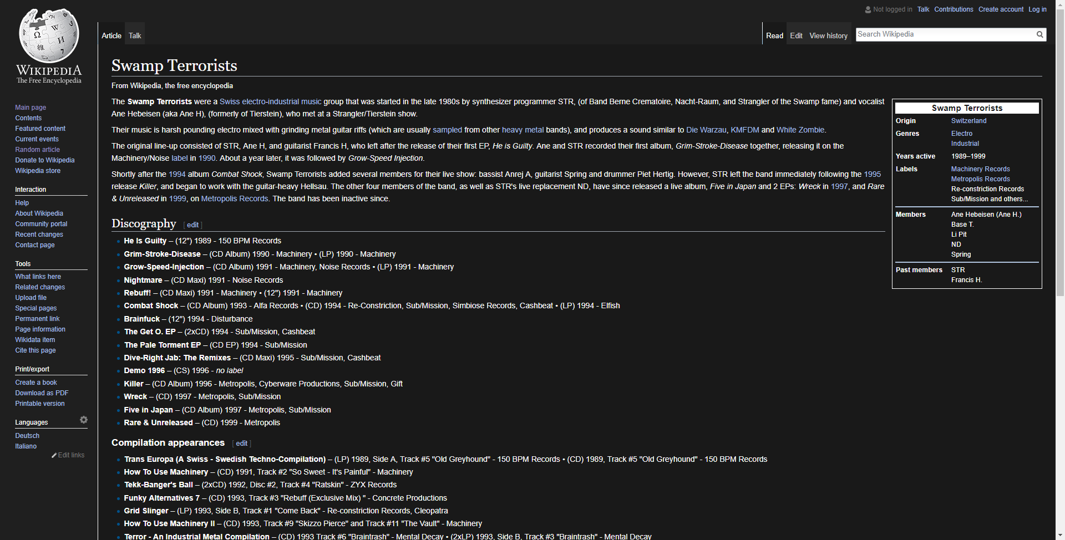Open Recent changes link
Image resolution: width=1065 pixels, height=540 pixels.
(39, 235)
